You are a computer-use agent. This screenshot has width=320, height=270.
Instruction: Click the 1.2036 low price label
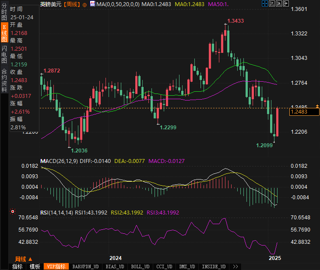(x=79, y=151)
